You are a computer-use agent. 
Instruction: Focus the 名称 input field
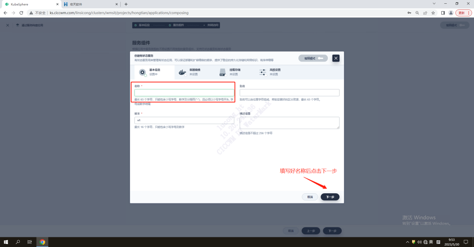(x=184, y=93)
